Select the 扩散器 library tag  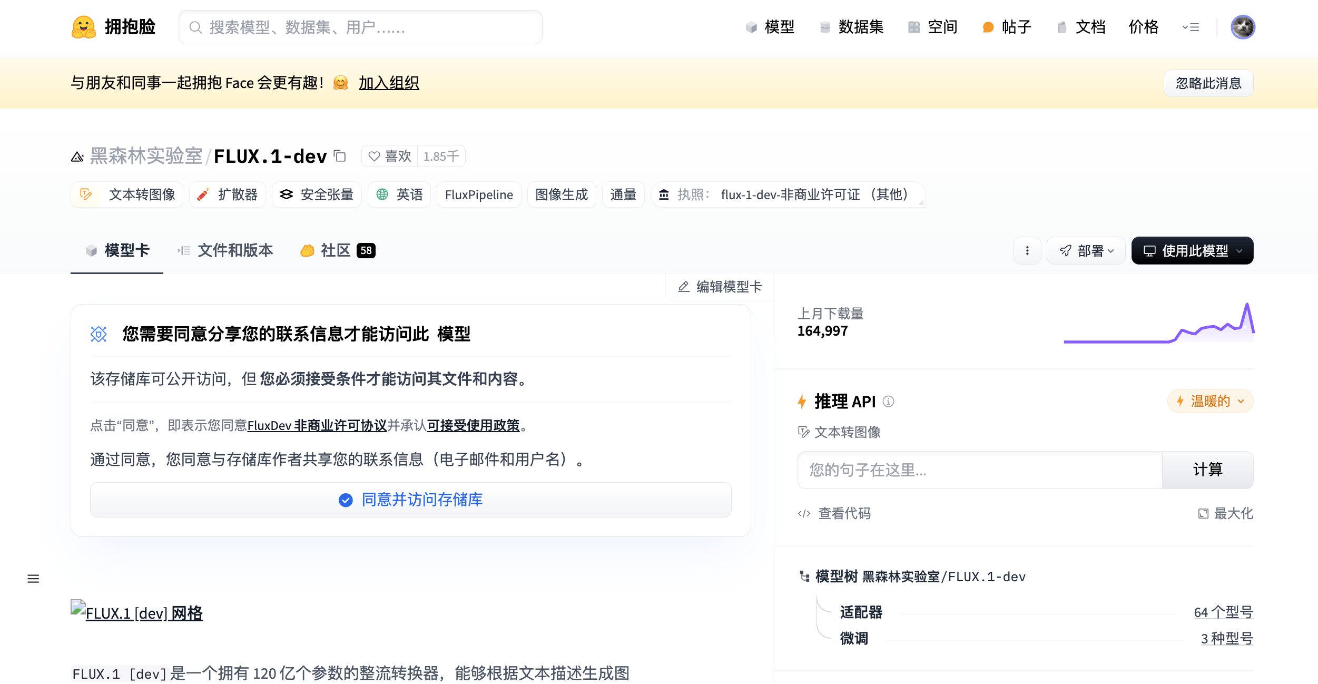click(x=228, y=195)
